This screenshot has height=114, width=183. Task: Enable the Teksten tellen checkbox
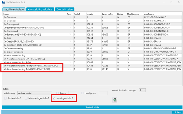click(5, 98)
